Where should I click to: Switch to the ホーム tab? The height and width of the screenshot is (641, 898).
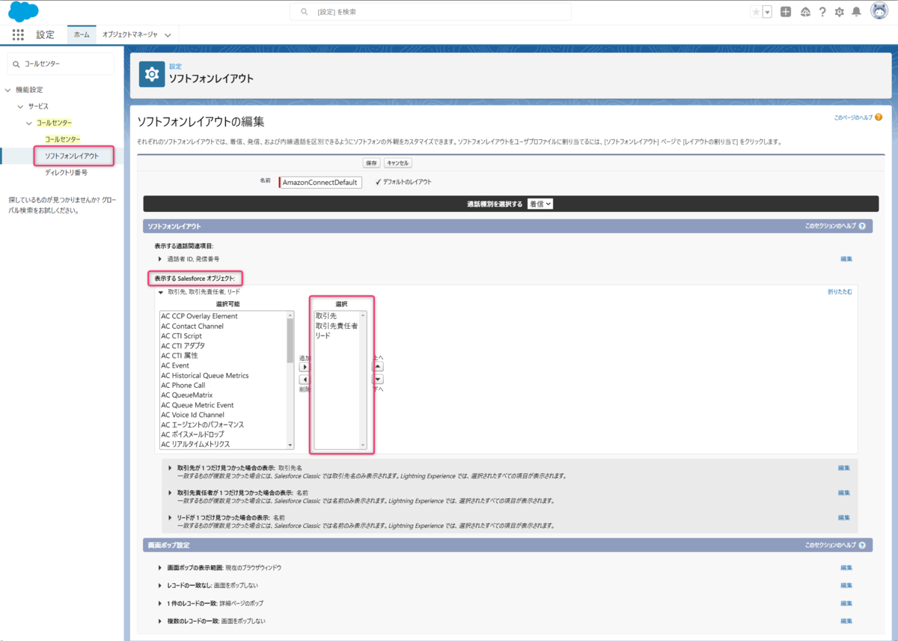tap(82, 34)
